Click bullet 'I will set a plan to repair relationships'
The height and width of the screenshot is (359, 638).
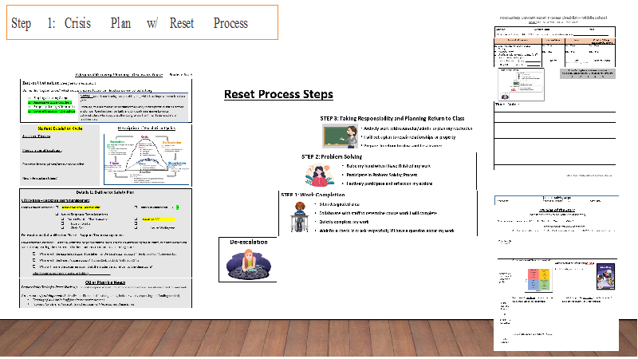409,137
